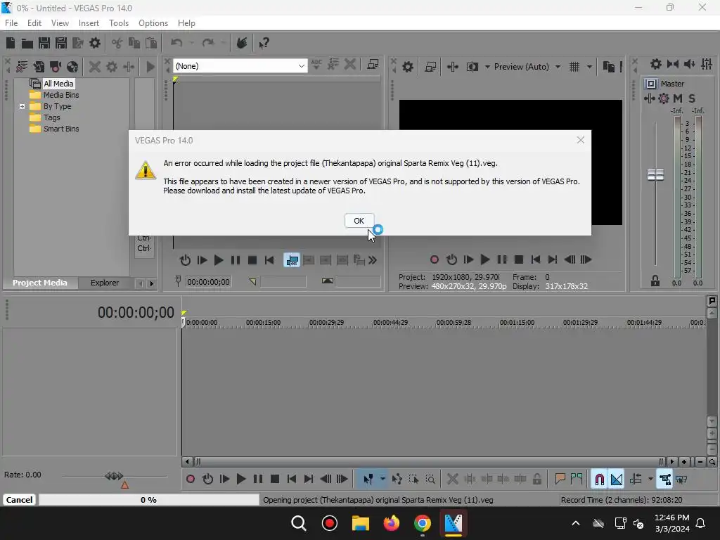Click the trimmer External Monitor icon
The width and height of the screenshot is (720, 540).
pos(373,65)
